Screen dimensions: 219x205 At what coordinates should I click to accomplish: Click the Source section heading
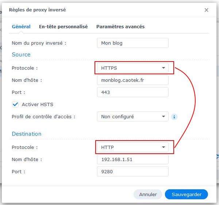[21, 55]
